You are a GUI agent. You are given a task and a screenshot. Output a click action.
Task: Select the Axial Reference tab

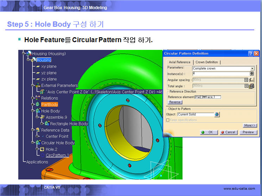(179, 62)
